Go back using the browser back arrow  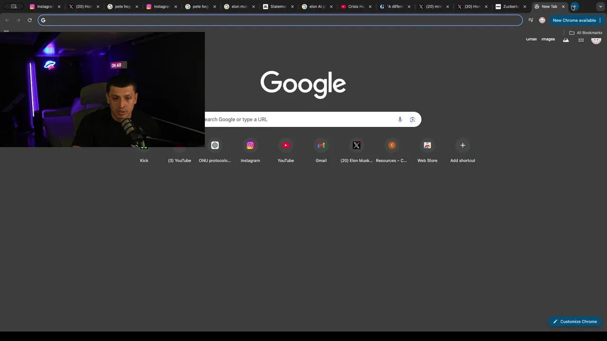(x=7, y=20)
